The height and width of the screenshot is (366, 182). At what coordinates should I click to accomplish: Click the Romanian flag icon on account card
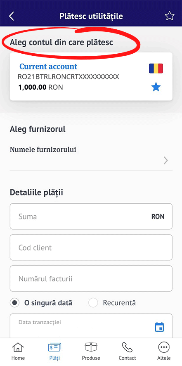click(156, 69)
